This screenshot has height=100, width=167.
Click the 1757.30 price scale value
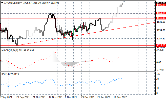tap(161, 38)
